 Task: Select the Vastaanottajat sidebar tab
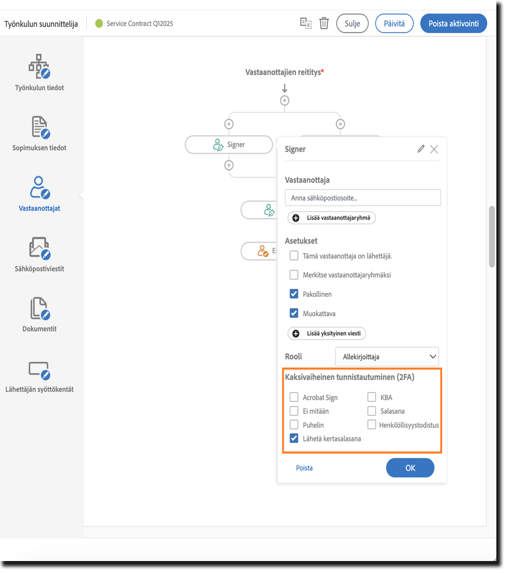coord(39,194)
